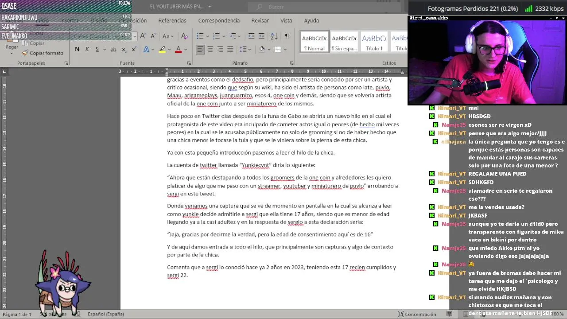The height and width of the screenshot is (319, 567).
Task: Open Fuente dialog launcher
Action: coord(189,63)
